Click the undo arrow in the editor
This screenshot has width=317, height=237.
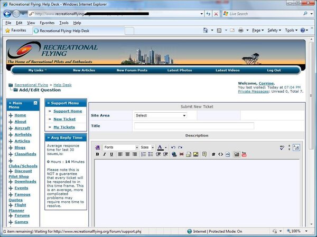click(x=173, y=147)
